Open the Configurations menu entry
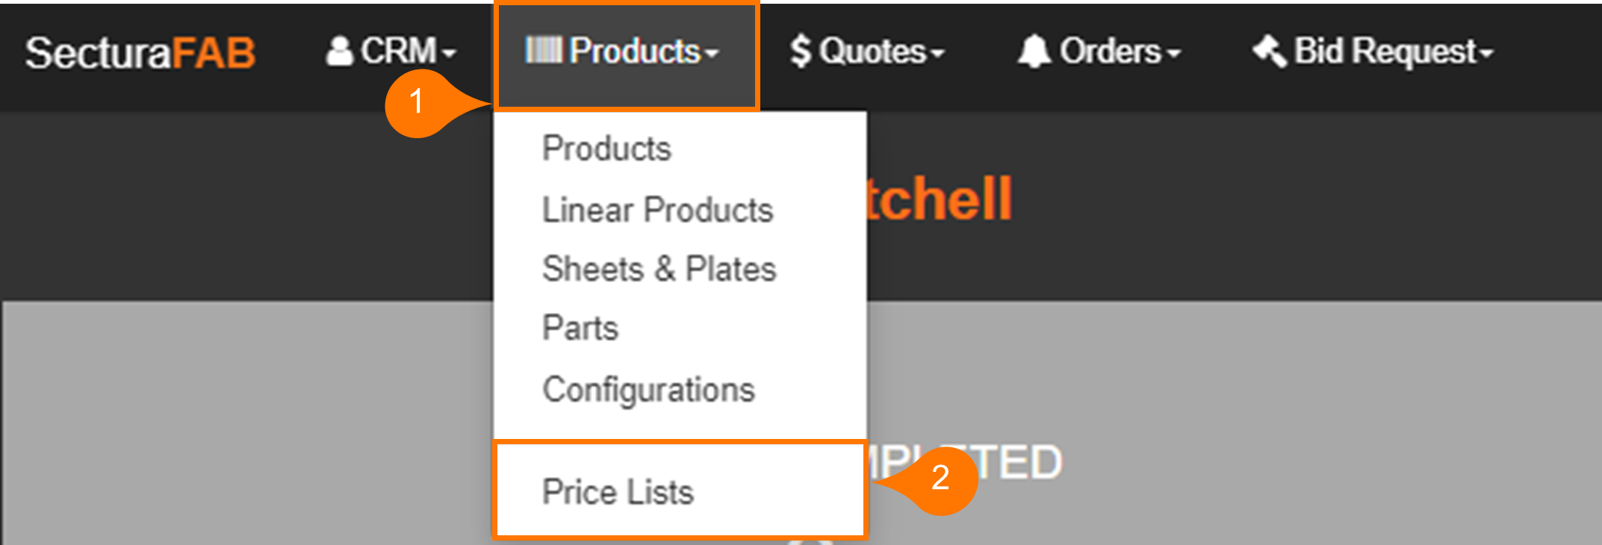The height and width of the screenshot is (545, 1602). [648, 390]
